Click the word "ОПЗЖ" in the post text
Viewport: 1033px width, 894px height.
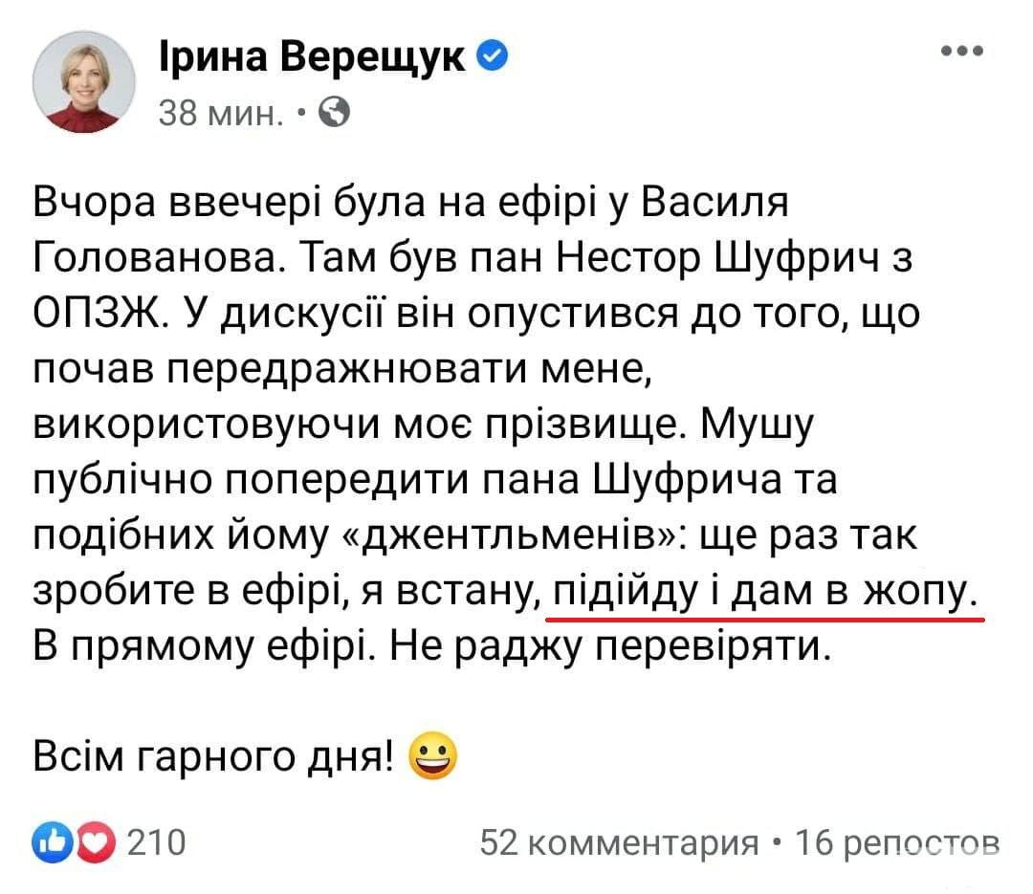(96, 313)
